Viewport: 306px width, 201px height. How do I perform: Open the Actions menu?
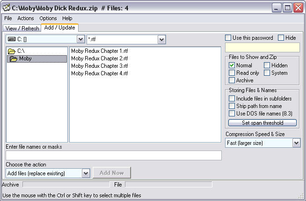coord(26,18)
